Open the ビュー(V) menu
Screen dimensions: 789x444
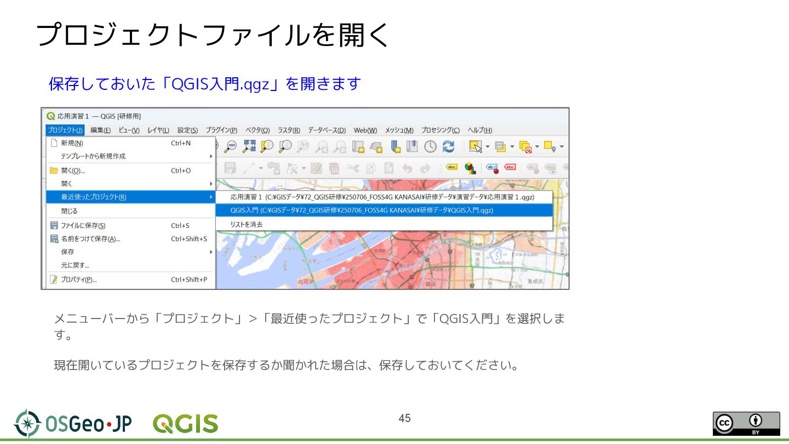tap(129, 130)
